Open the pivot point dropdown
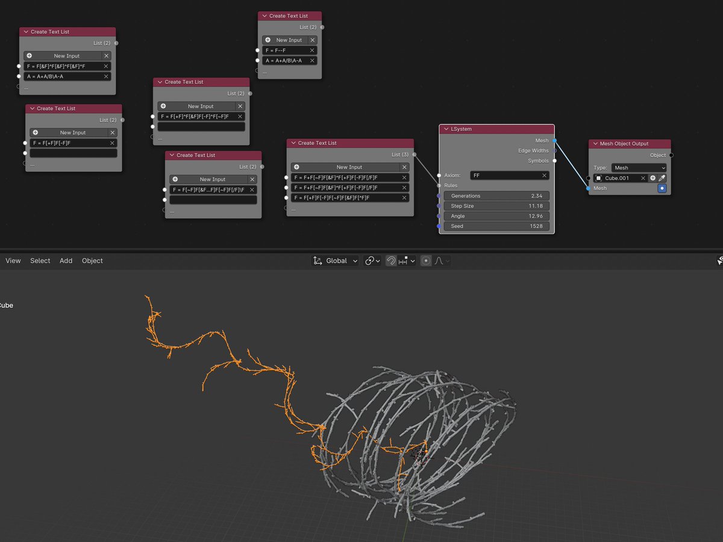This screenshot has height=542, width=723. [x=371, y=260]
